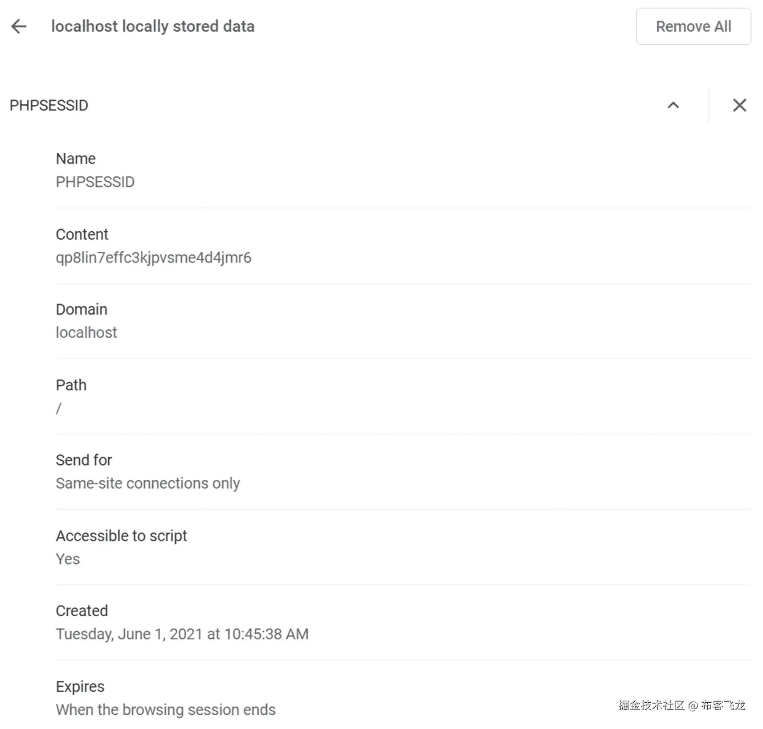Click the 'Accessible to script' label
Screen dimensions: 763x729
coord(121,536)
